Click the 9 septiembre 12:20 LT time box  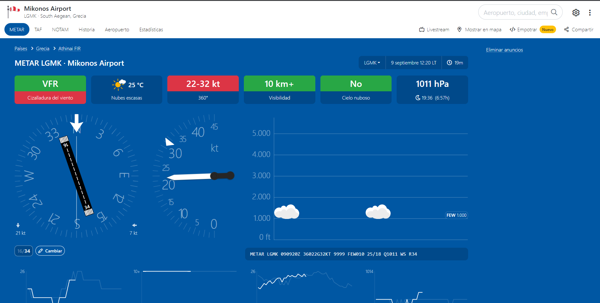pyautogui.click(x=413, y=63)
